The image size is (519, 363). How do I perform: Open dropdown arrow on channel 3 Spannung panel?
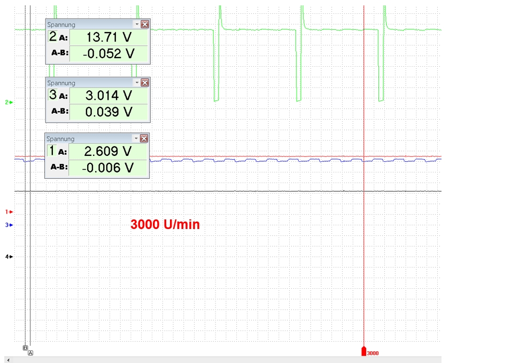coord(137,82)
